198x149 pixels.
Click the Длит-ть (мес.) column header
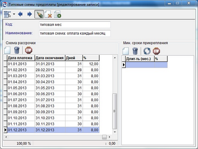click(x=140, y=59)
